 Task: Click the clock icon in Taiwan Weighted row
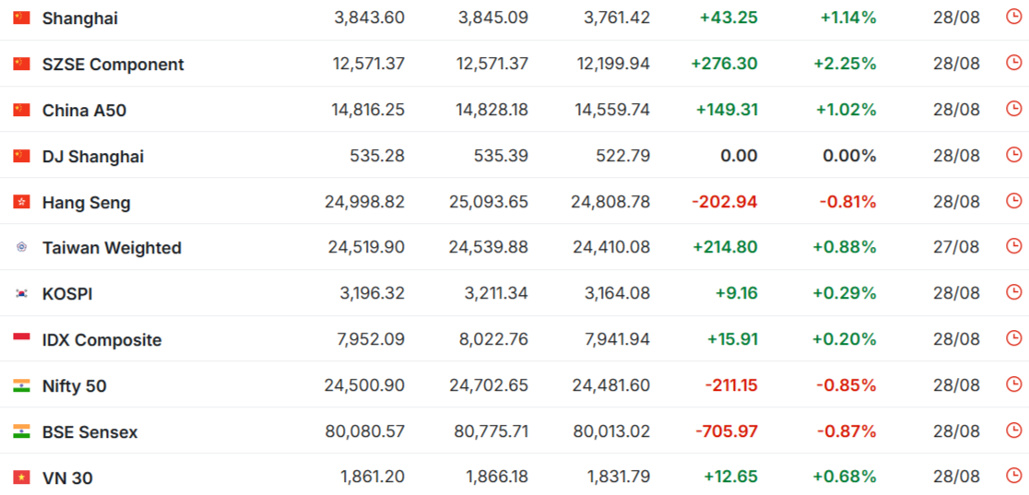click(1014, 246)
